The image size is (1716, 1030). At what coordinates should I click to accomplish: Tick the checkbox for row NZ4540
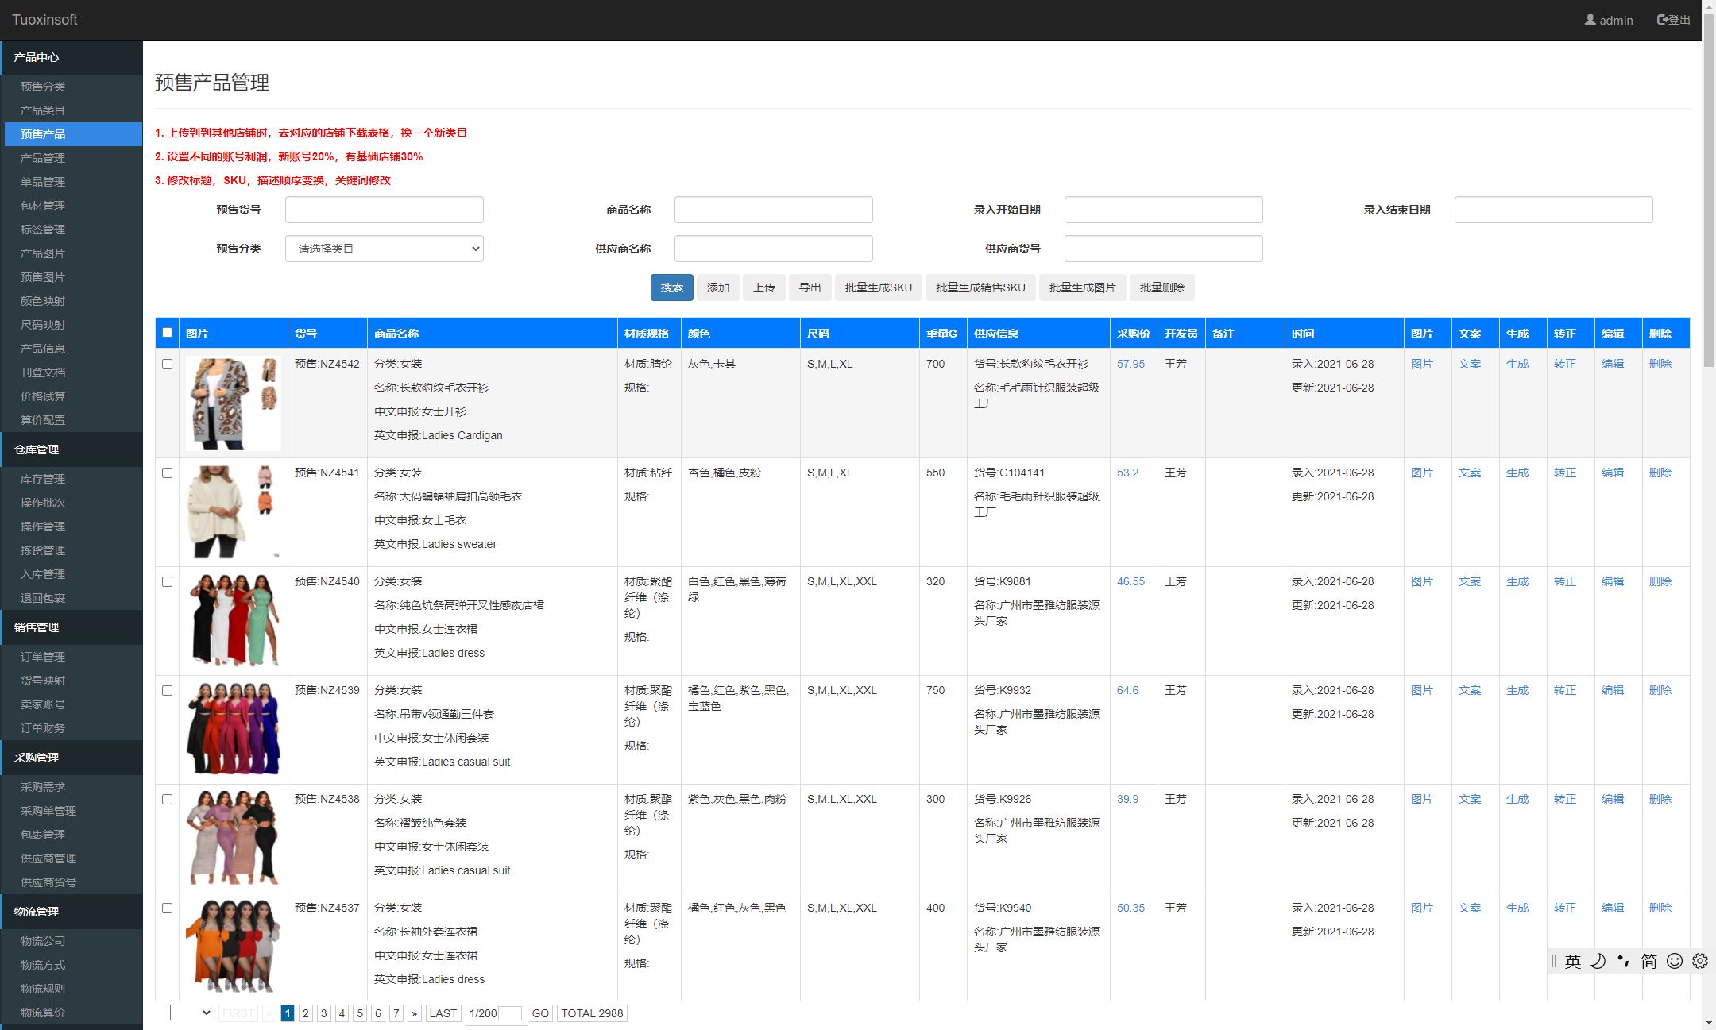click(167, 581)
